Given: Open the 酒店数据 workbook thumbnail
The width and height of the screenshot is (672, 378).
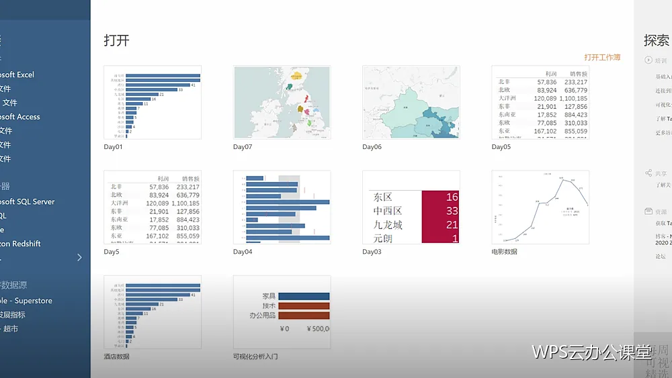Looking at the screenshot, I should point(153,312).
